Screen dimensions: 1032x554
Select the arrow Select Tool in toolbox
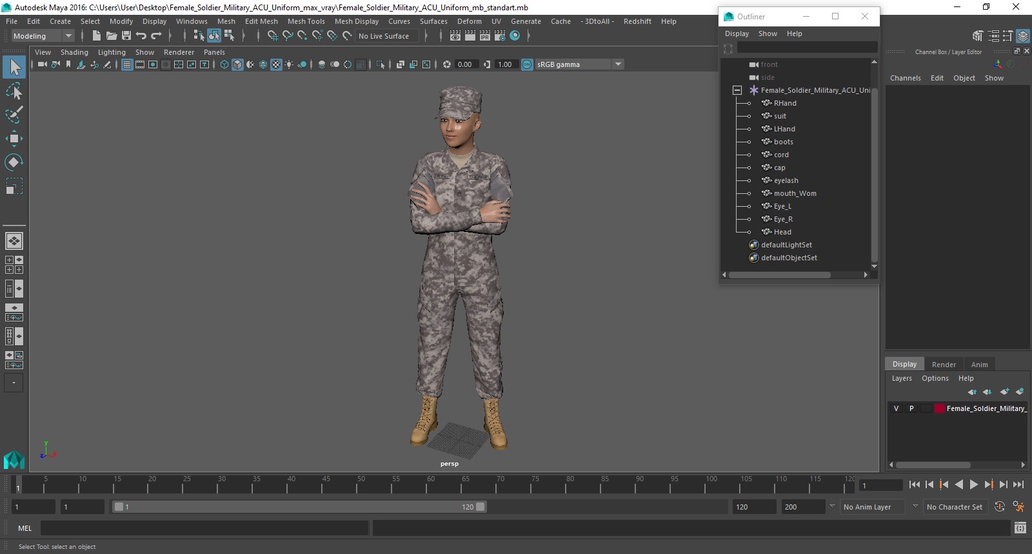[14, 67]
